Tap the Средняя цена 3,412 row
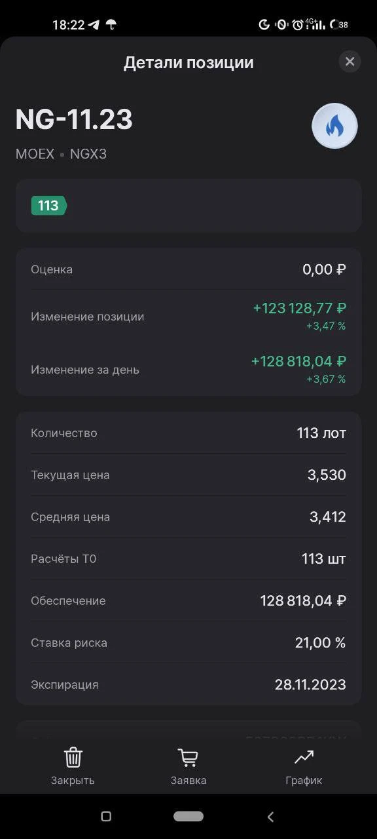Image resolution: width=377 pixels, height=839 pixels. pyautogui.click(x=188, y=517)
